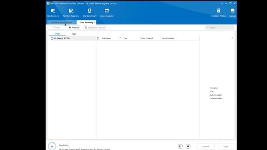Open the hamburger menu in the title bar
267x150 pixels.
222,3
